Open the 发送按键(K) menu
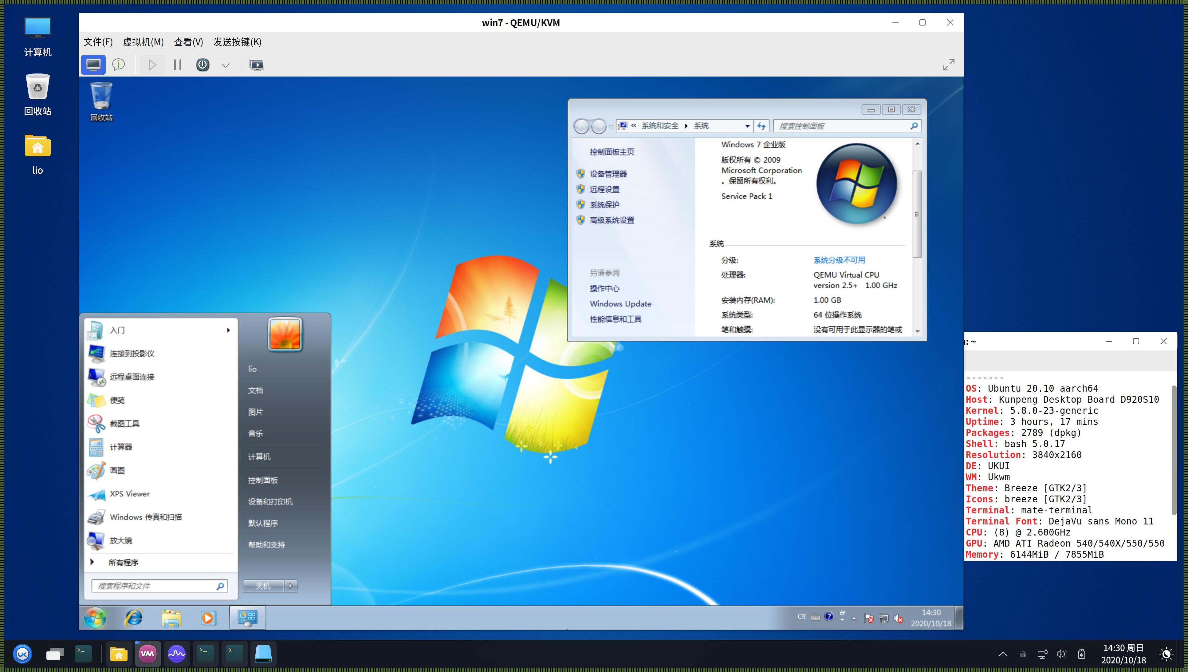Viewport: 1188px width, 672px height. tap(237, 42)
